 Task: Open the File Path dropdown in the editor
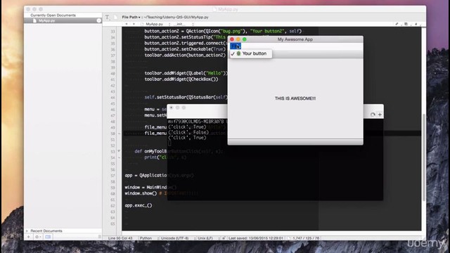(131, 17)
